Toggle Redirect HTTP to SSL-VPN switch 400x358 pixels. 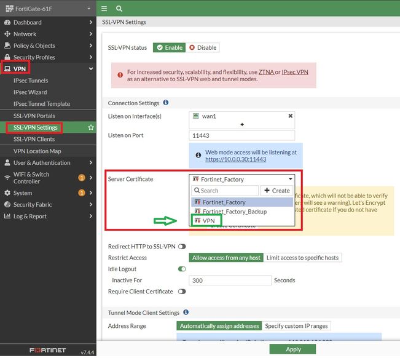pos(182,247)
